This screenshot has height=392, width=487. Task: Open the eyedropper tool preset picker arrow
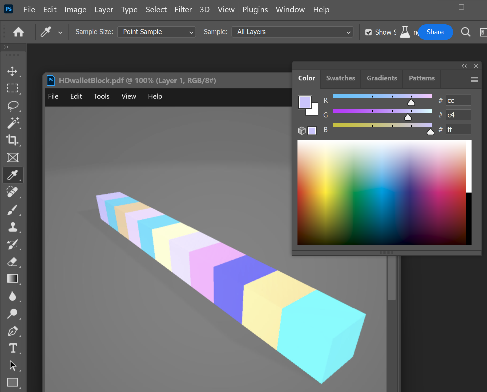[x=60, y=32]
